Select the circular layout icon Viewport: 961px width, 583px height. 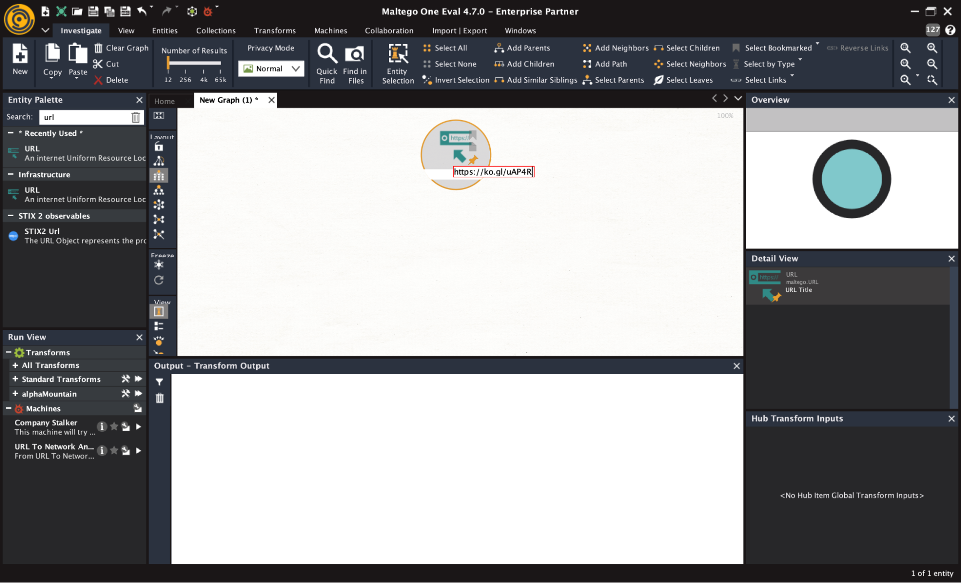coord(159,205)
